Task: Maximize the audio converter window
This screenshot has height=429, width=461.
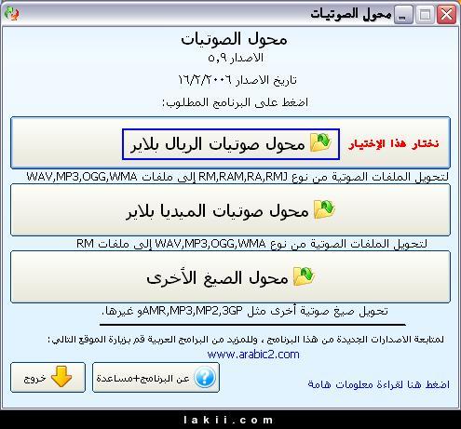Action: pyautogui.click(x=425, y=14)
